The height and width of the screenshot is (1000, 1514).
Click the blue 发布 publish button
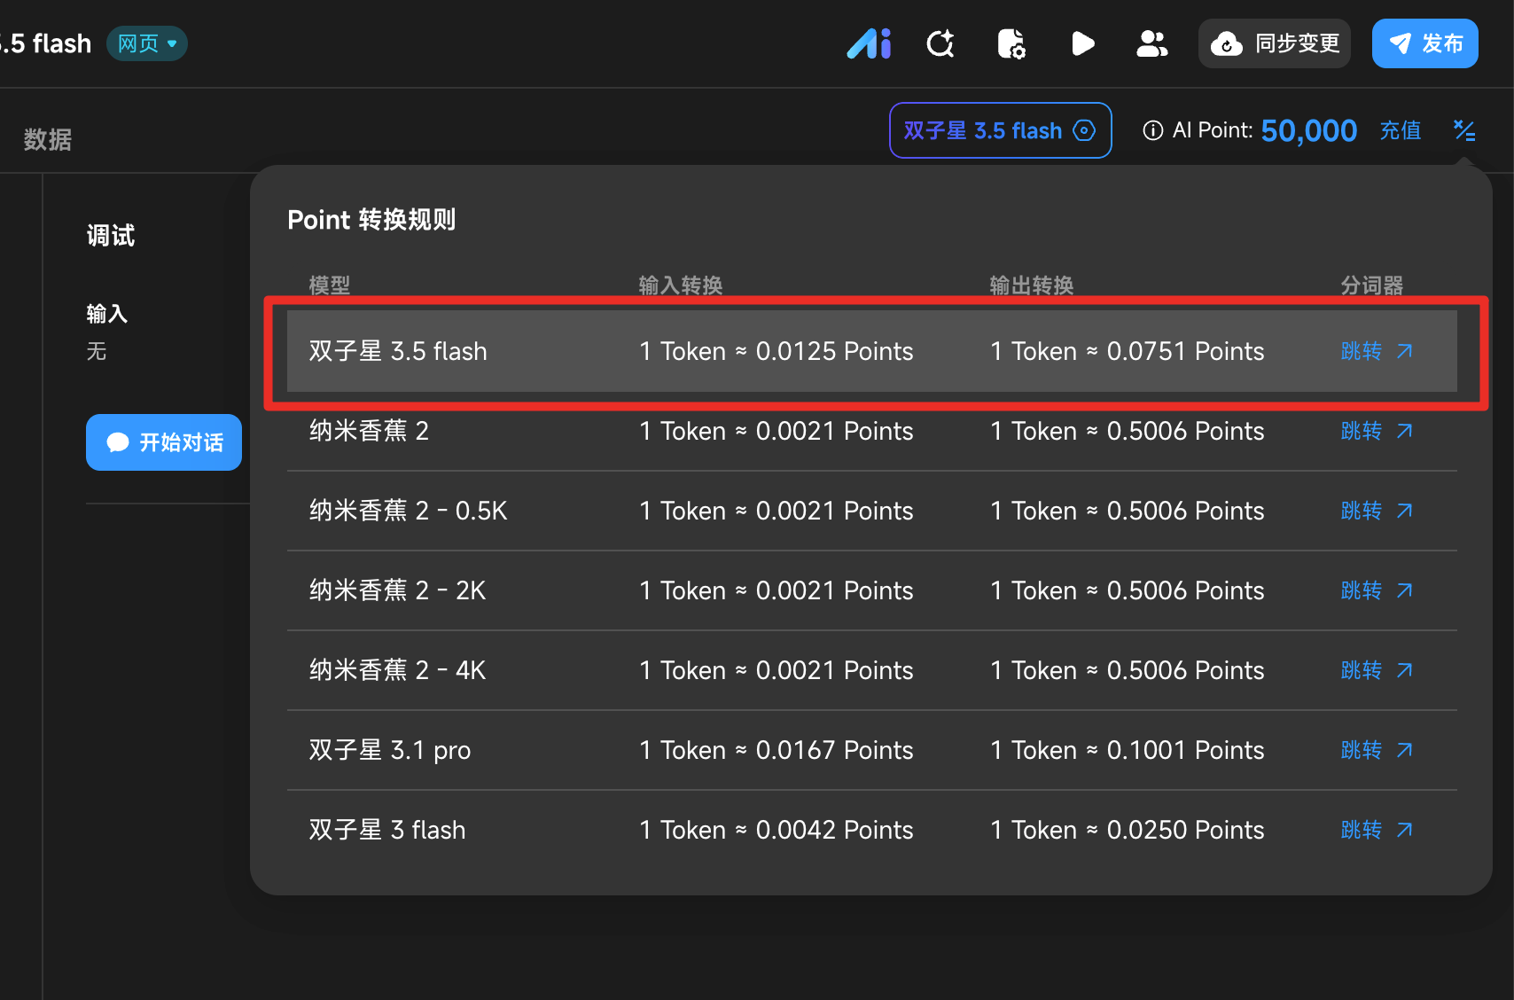click(x=1425, y=43)
